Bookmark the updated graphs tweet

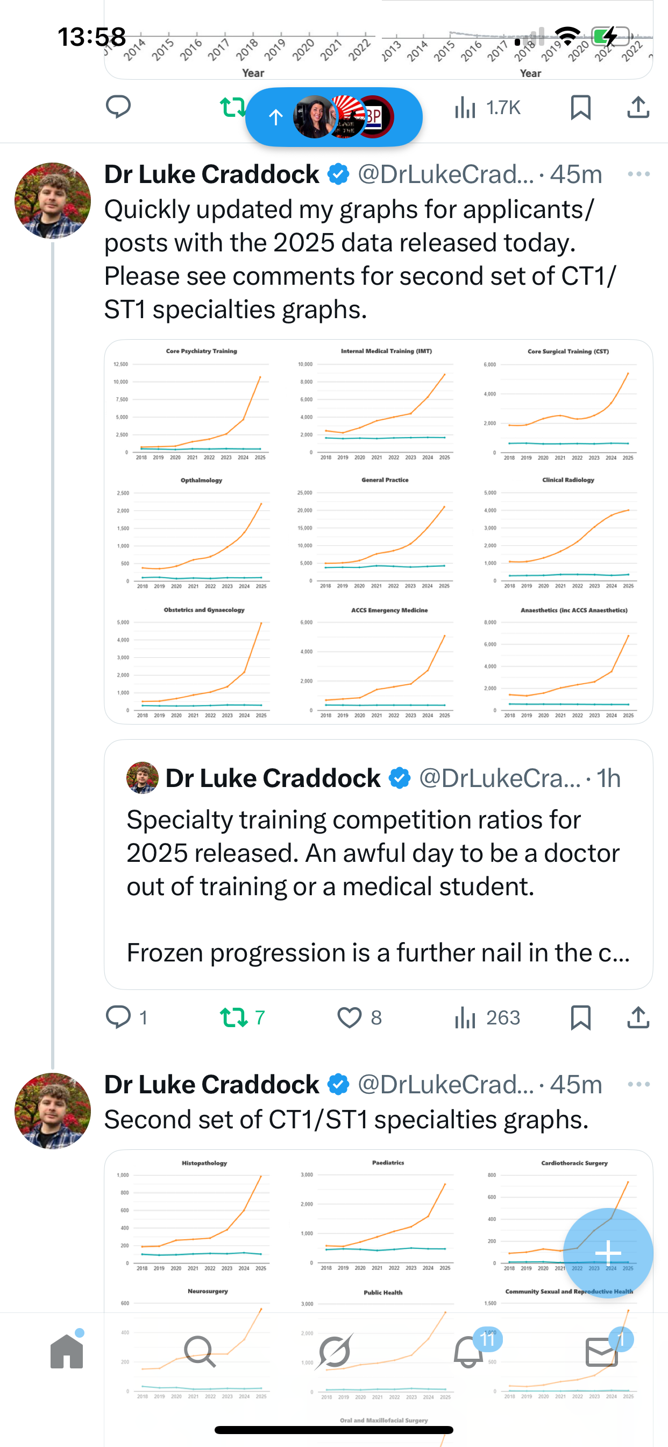580,1017
